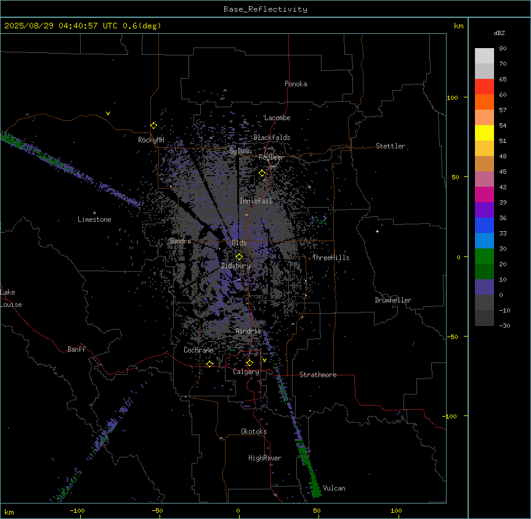Click the white asterisk above Limestone label

pos(94,213)
